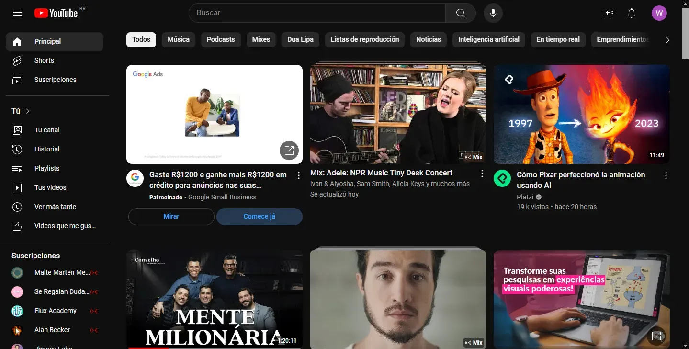Open the account avatar W menu
The width and height of the screenshot is (689, 349).
[x=659, y=13]
